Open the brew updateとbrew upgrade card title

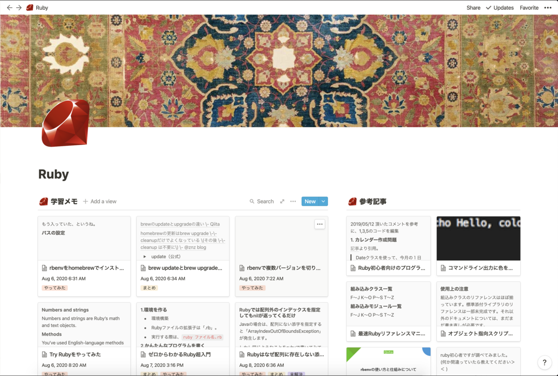coord(185,268)
